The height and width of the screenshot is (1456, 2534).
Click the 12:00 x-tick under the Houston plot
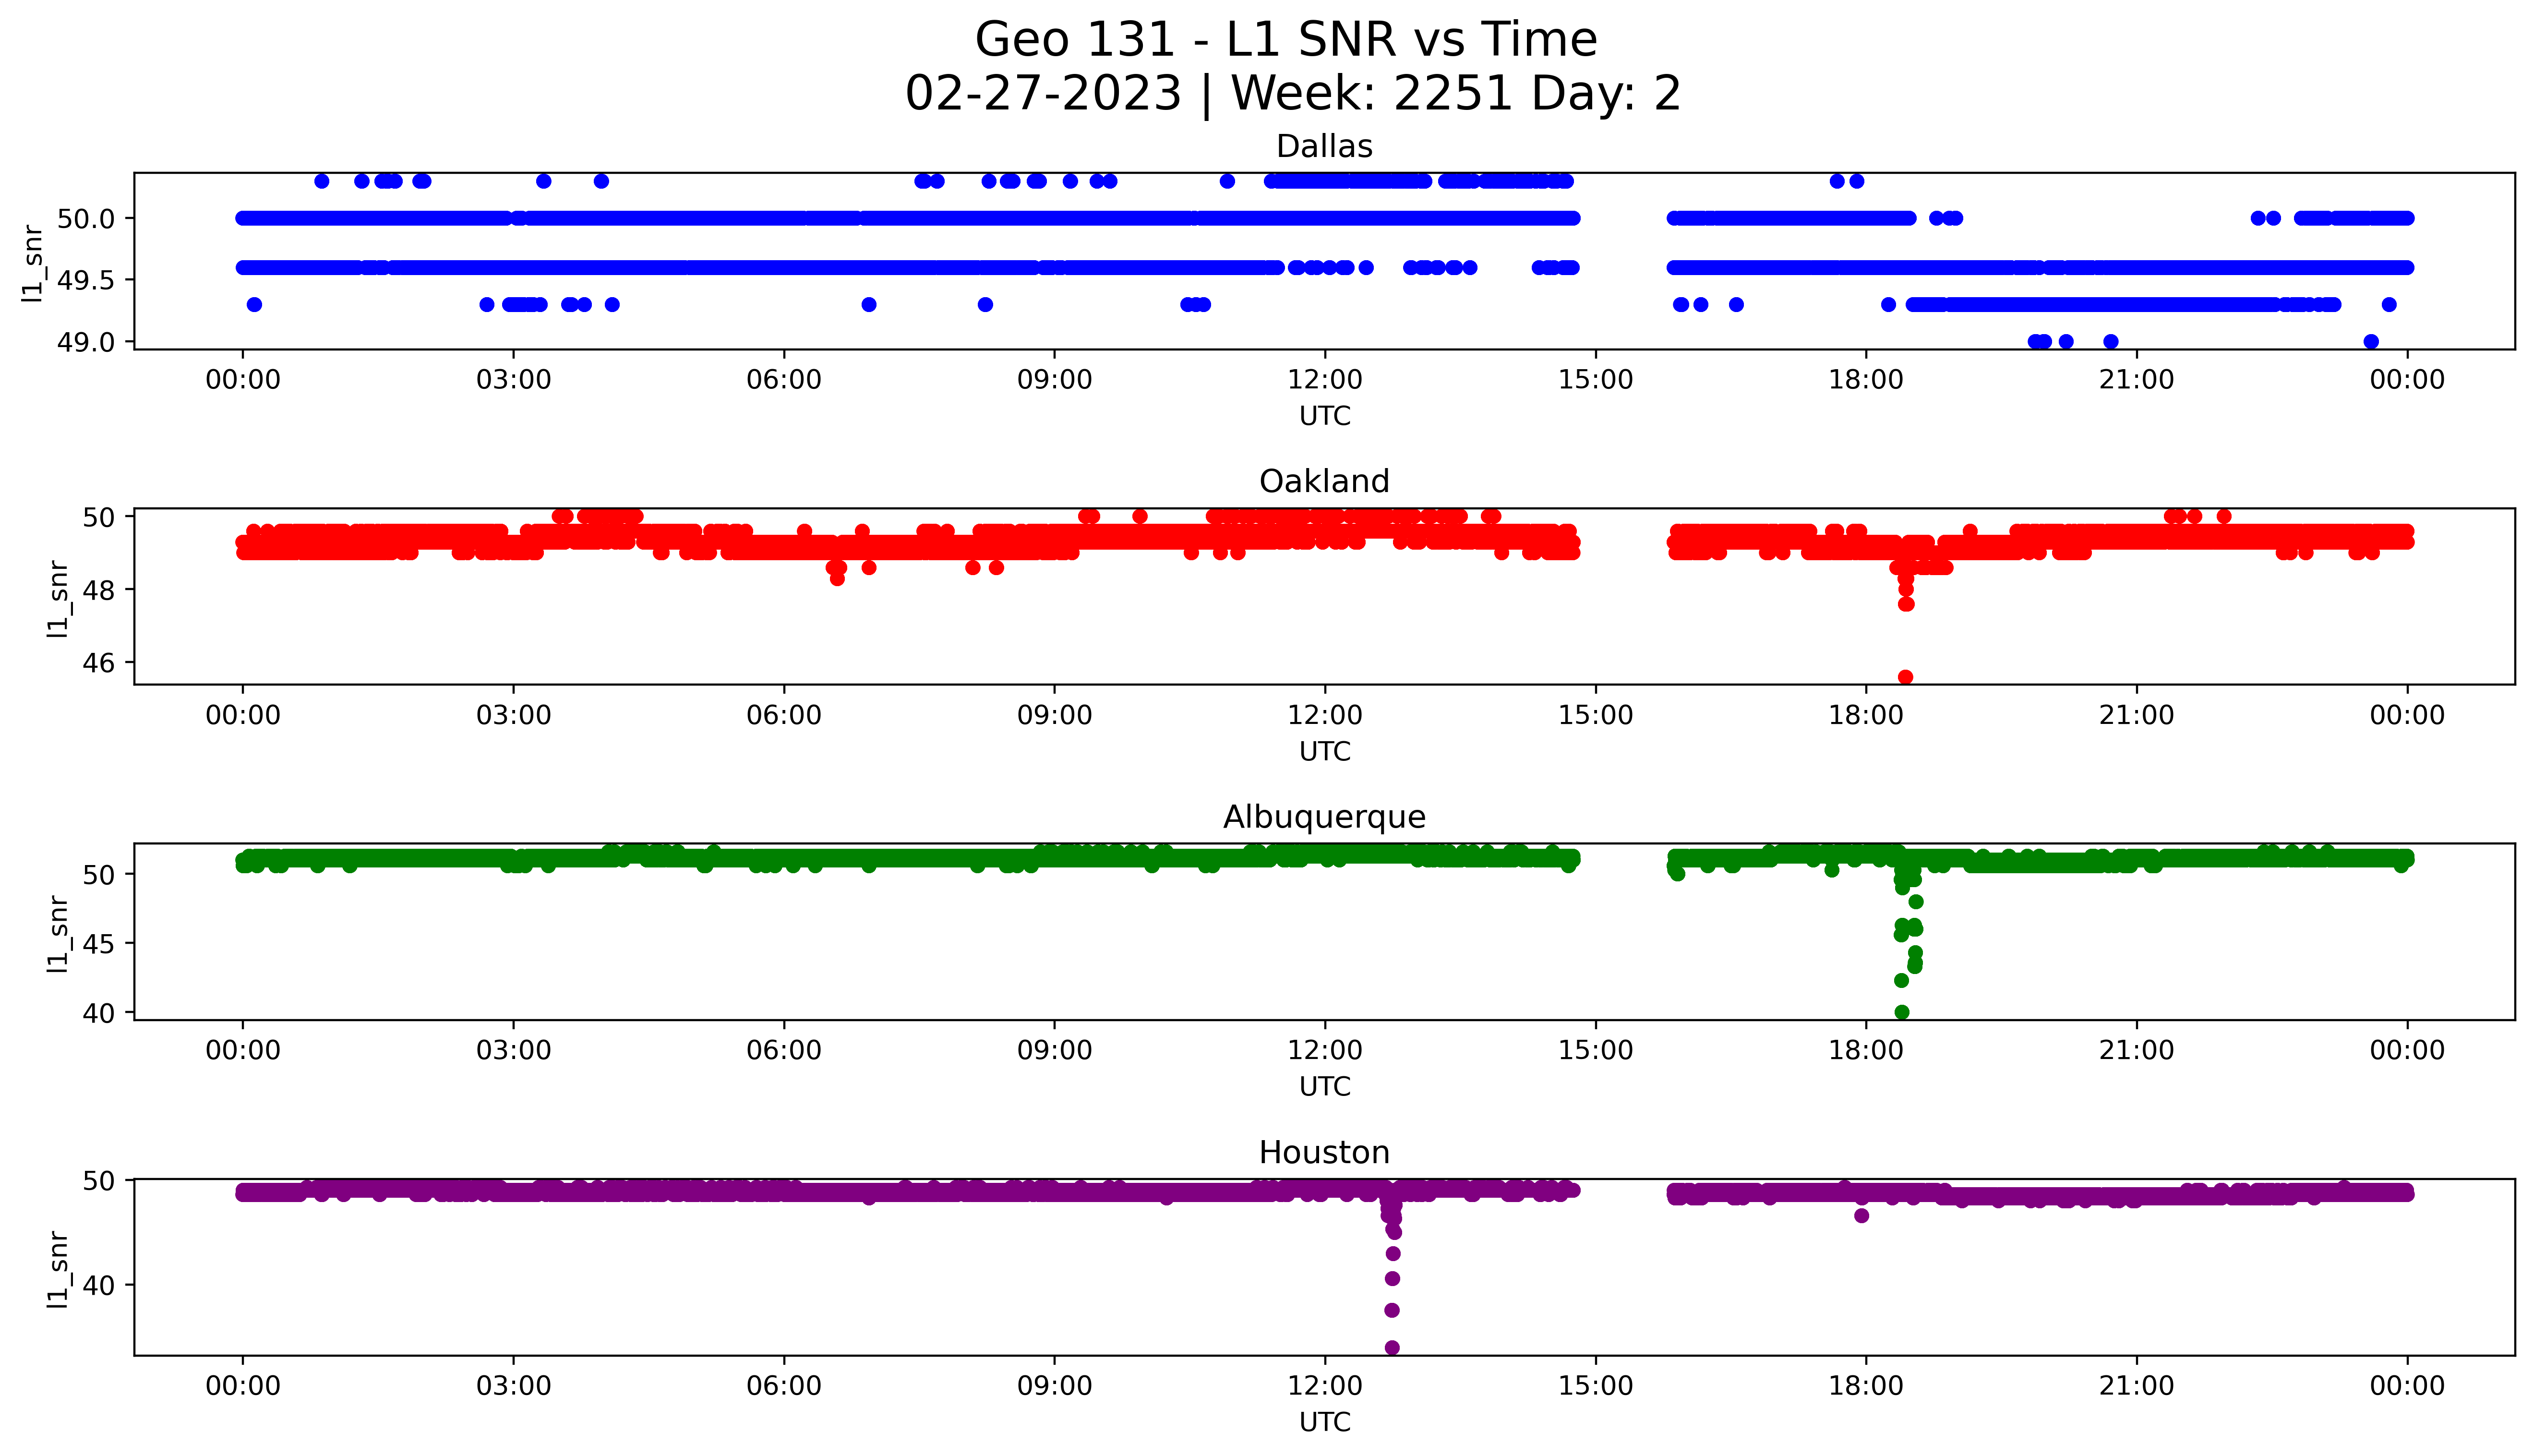tap(1325, 1386)
